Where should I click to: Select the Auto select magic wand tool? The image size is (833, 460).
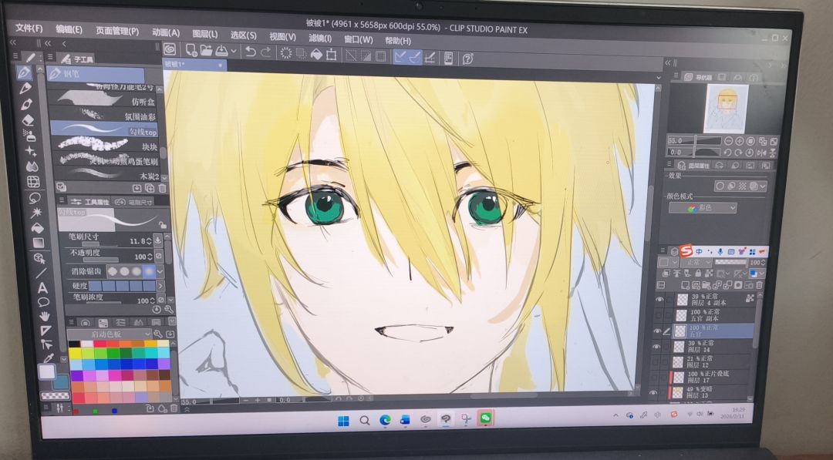coord(35,213)
